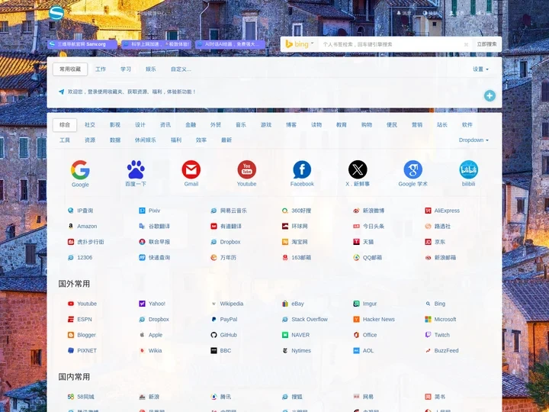Click the GitHub octocat icon

[213, 335]
